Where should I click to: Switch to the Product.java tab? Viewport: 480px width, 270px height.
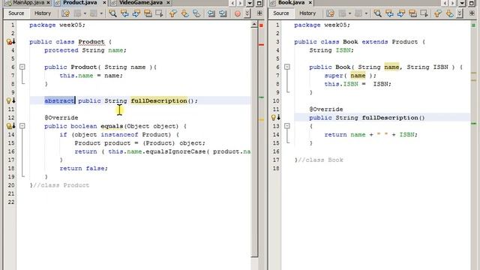tap(79, 2)
